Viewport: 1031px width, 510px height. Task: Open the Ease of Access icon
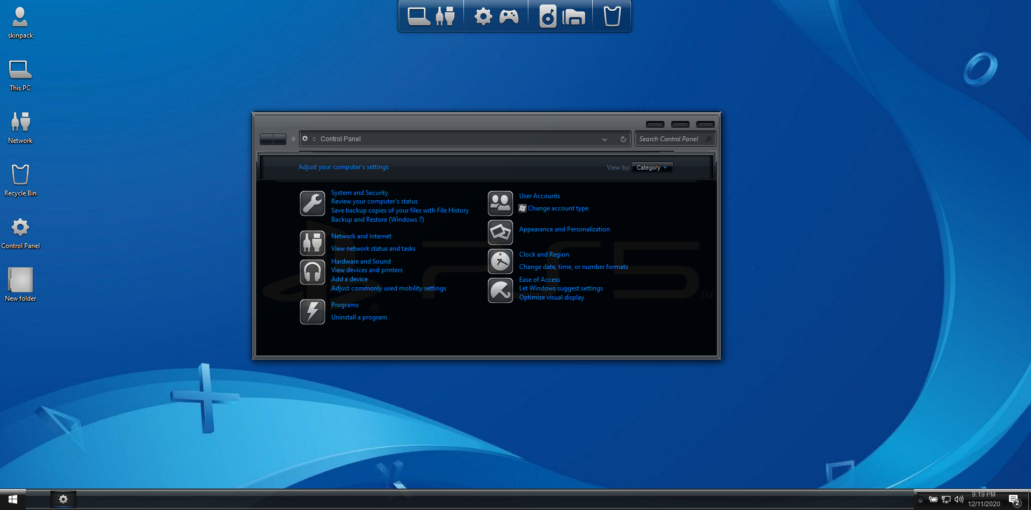click(x=500, y=290)
